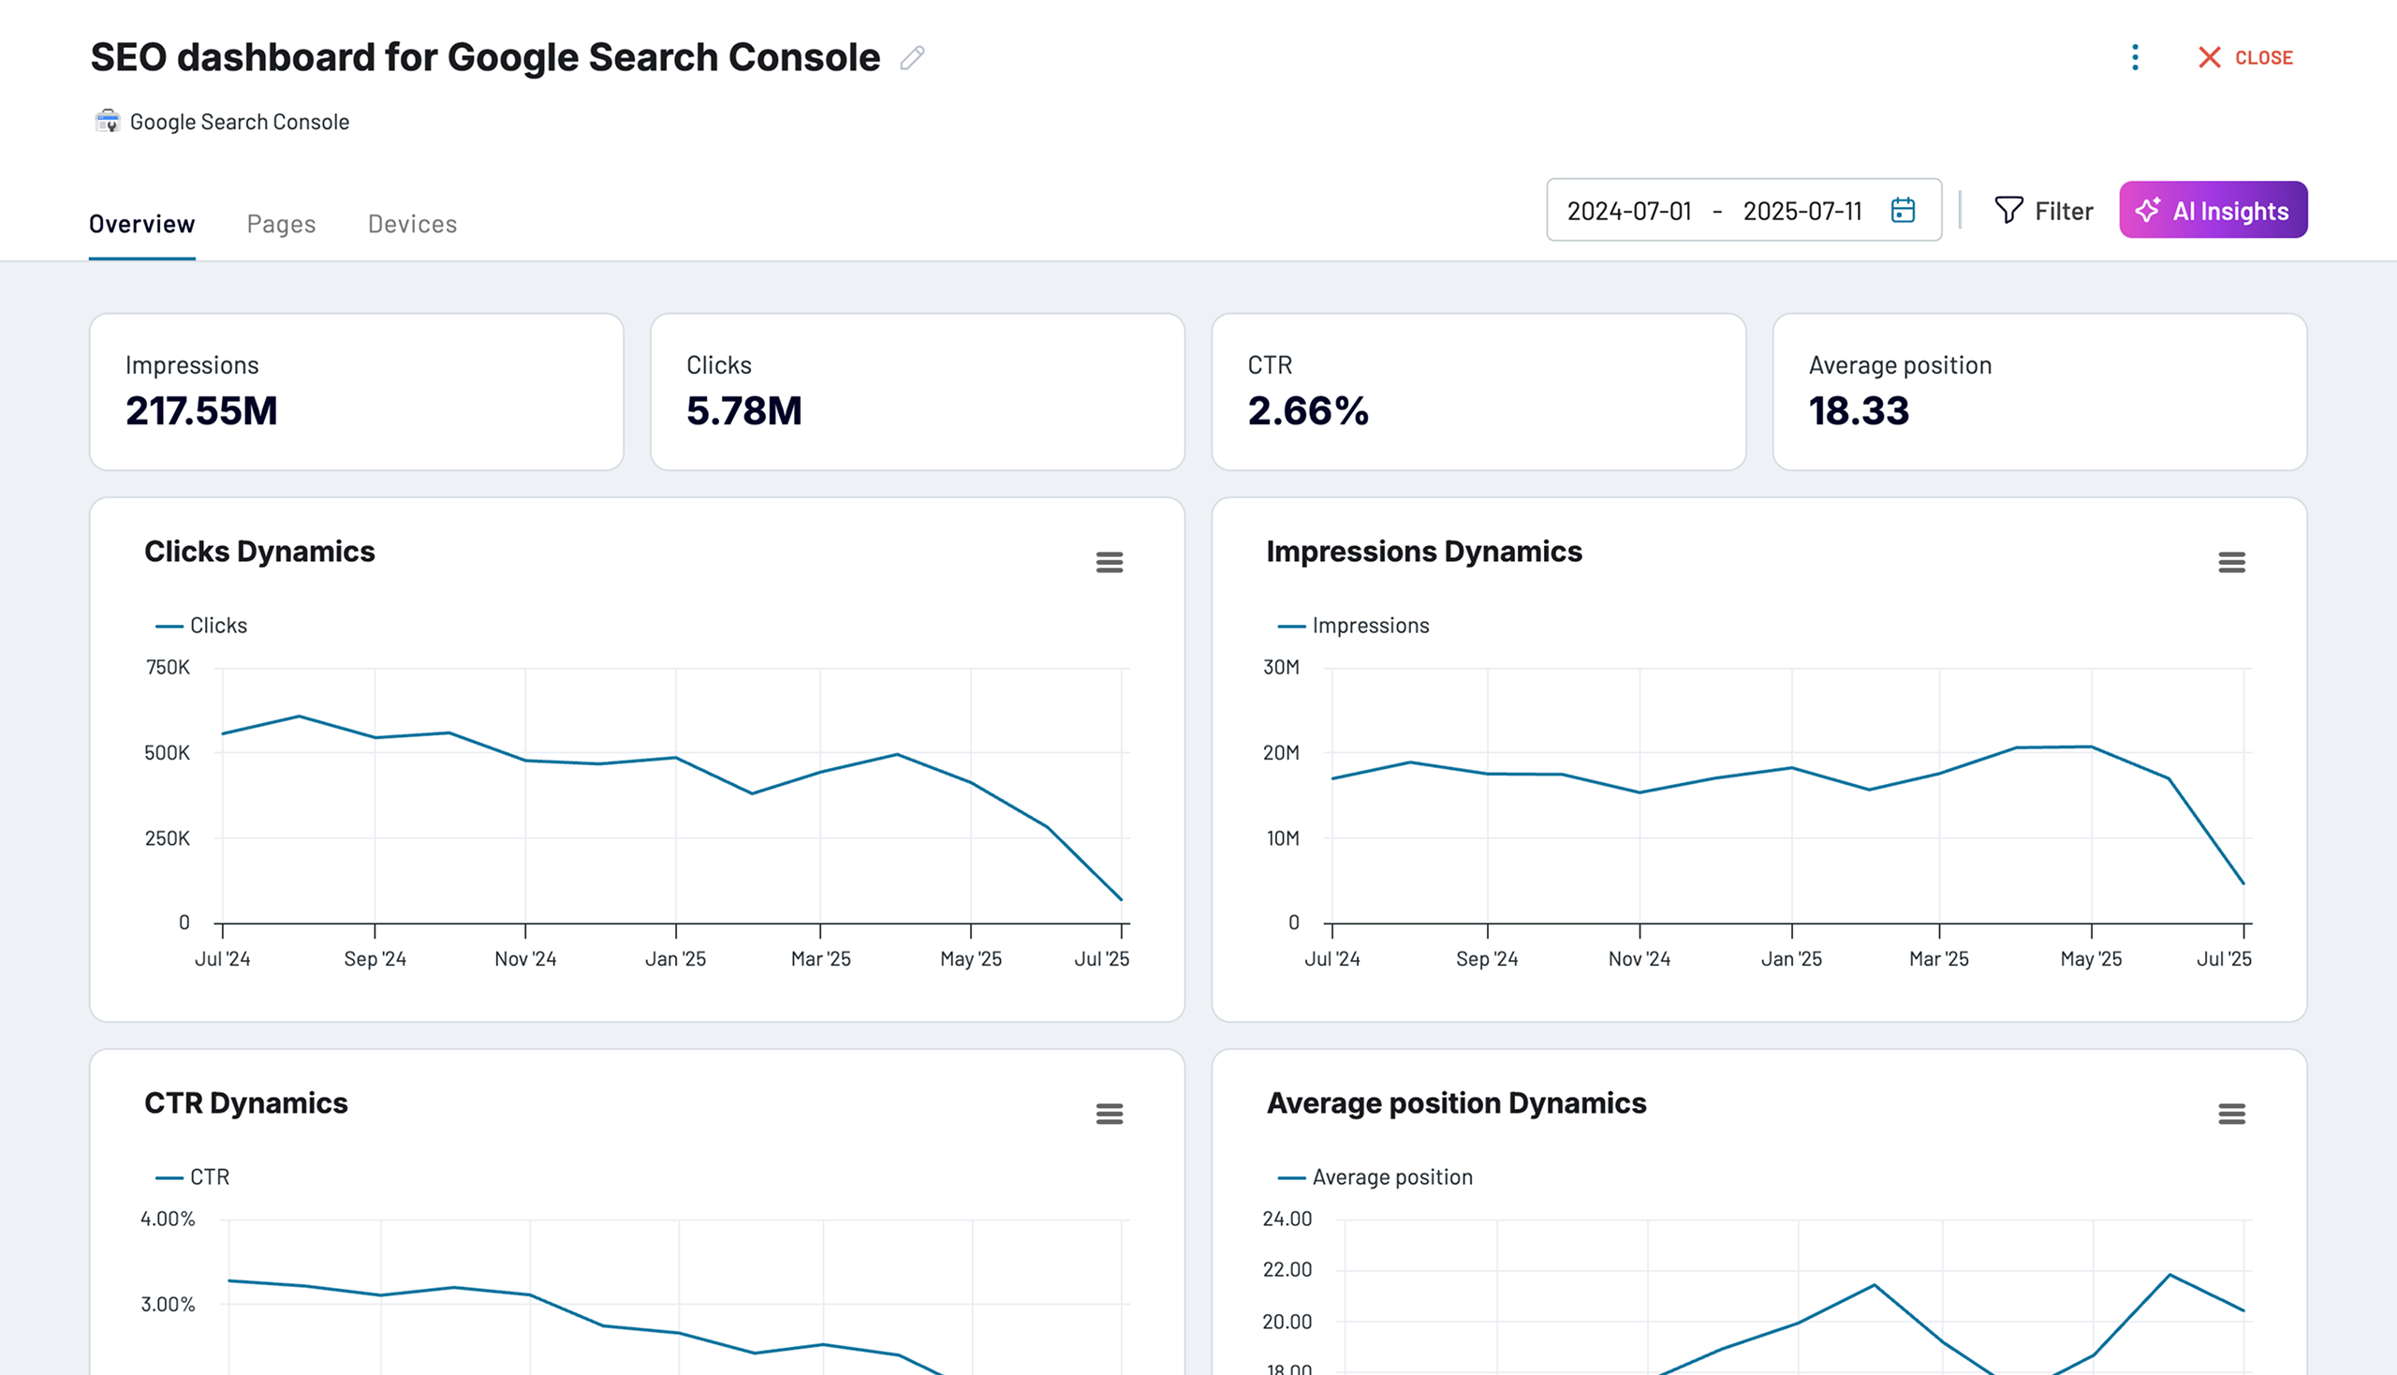Click the CTR Dynamics chart title

[x=245, y=1103]
